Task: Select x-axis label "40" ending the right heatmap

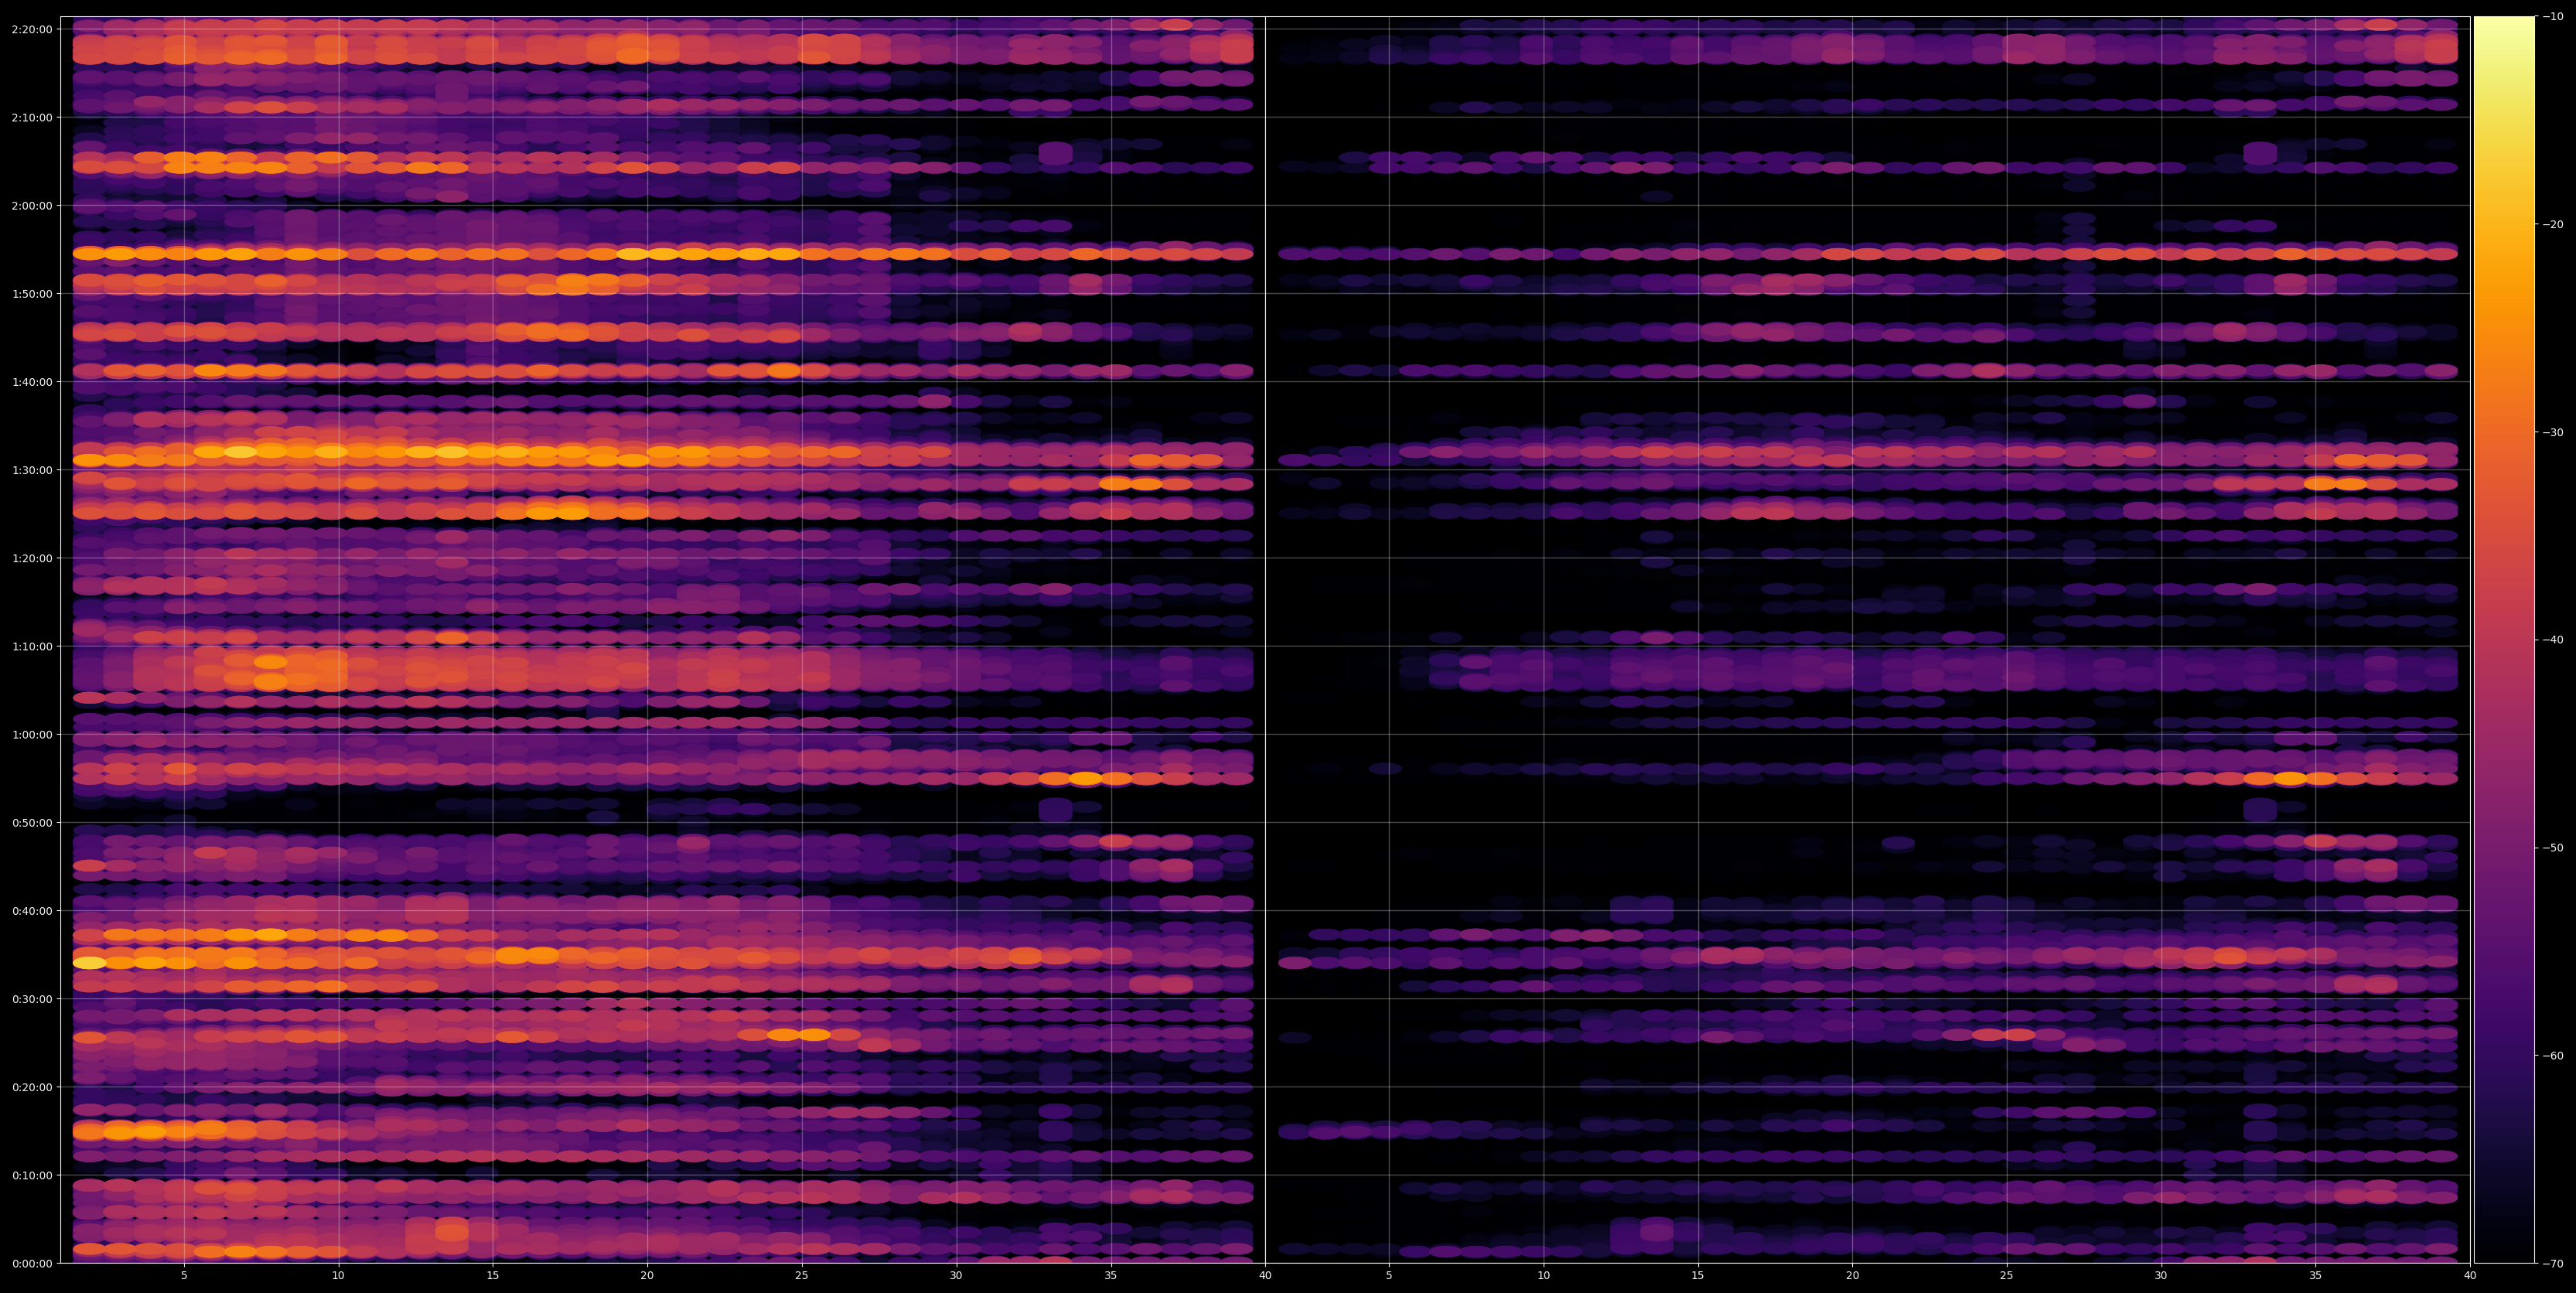Action: click(x=2470, y=1276)
